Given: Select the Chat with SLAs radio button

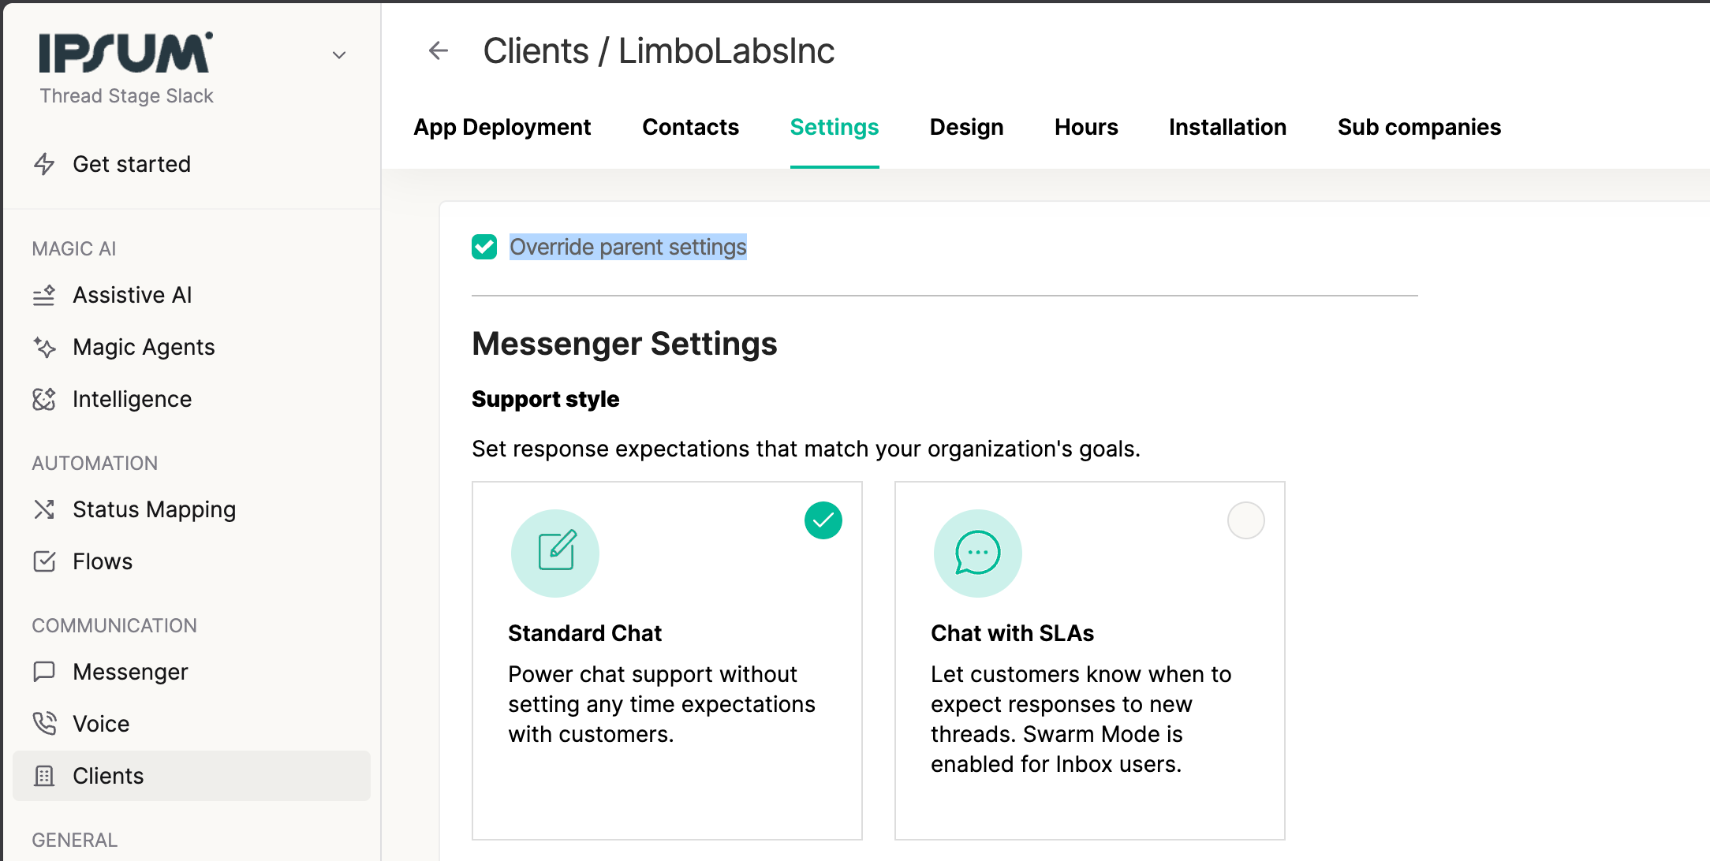Looking at the screenshot, I should (1245, 520).
